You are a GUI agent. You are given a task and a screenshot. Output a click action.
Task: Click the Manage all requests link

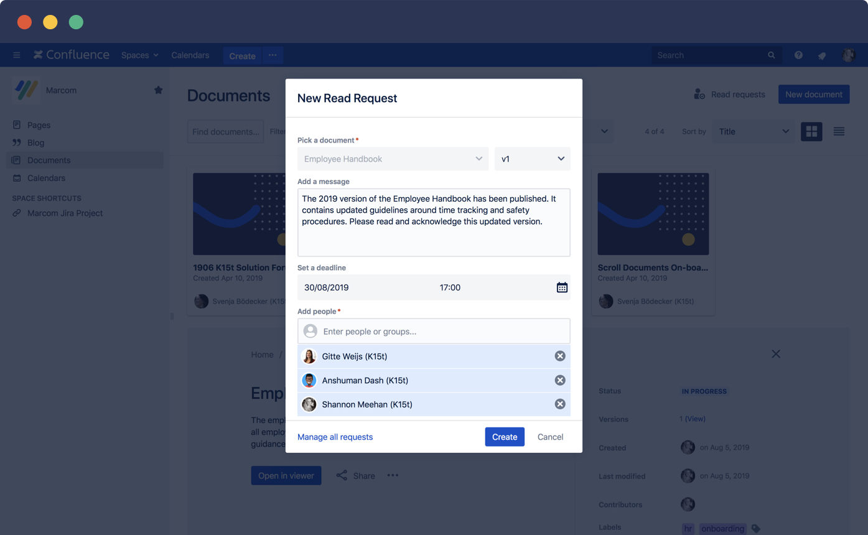point(335,437)
